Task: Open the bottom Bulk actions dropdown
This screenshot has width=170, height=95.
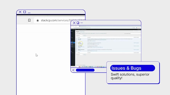Action: 80,55
